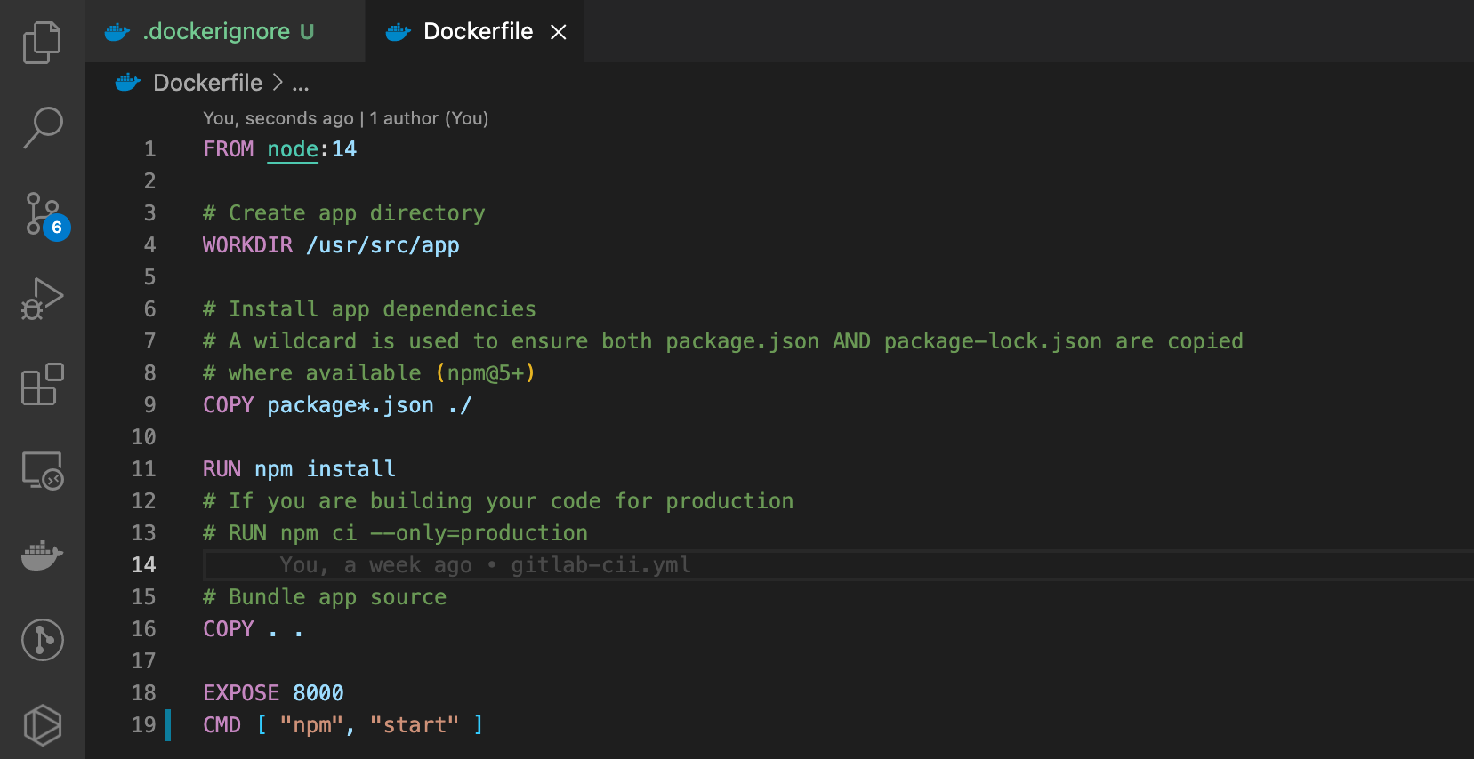Viewport: 1474px width, 759px height.
Task: Open the Explorer view in activity bar
Action: 42,43
